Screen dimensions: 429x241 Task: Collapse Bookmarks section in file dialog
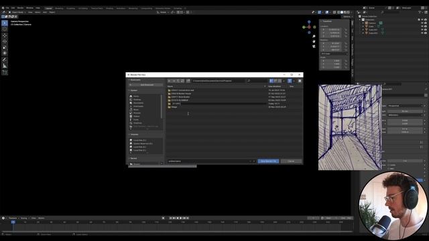129,80
